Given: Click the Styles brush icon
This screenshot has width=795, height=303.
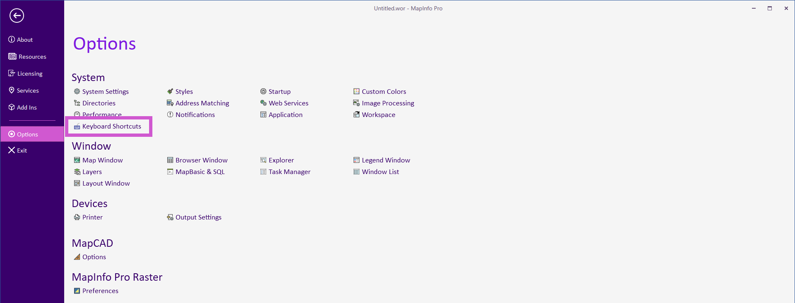Looking at the screenshot, I should 170,91.
